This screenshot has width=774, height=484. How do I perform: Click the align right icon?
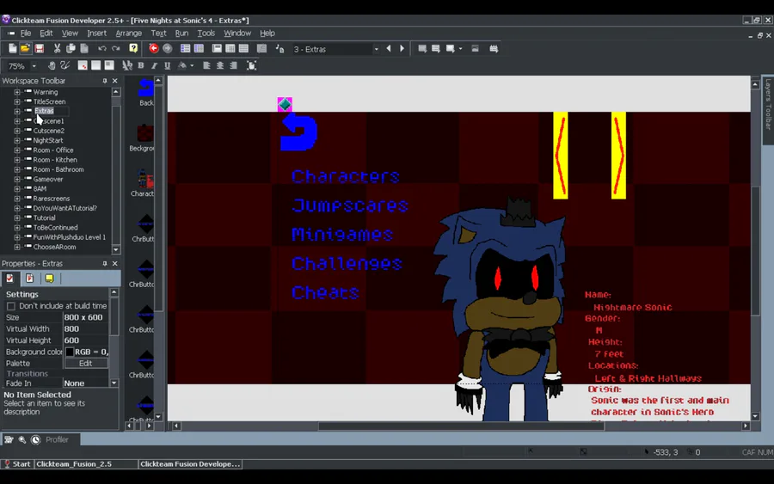click(233, 65)
